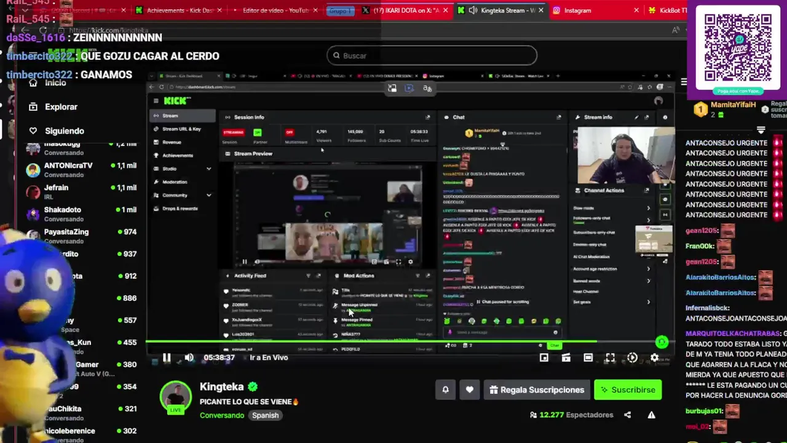Close the Kingteka Stream browser tab
This screenshot has height=443, width=787.
tap(540, 10)
